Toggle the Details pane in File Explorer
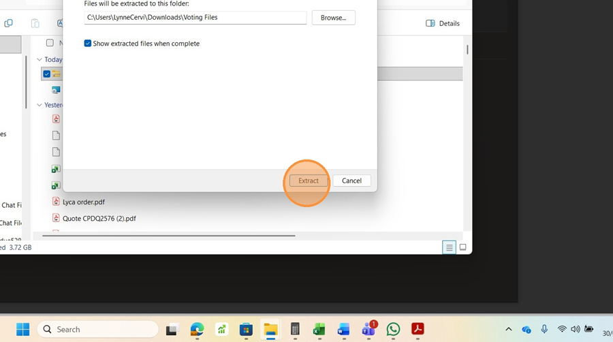613x342 pixels. [x=443, y=23]
